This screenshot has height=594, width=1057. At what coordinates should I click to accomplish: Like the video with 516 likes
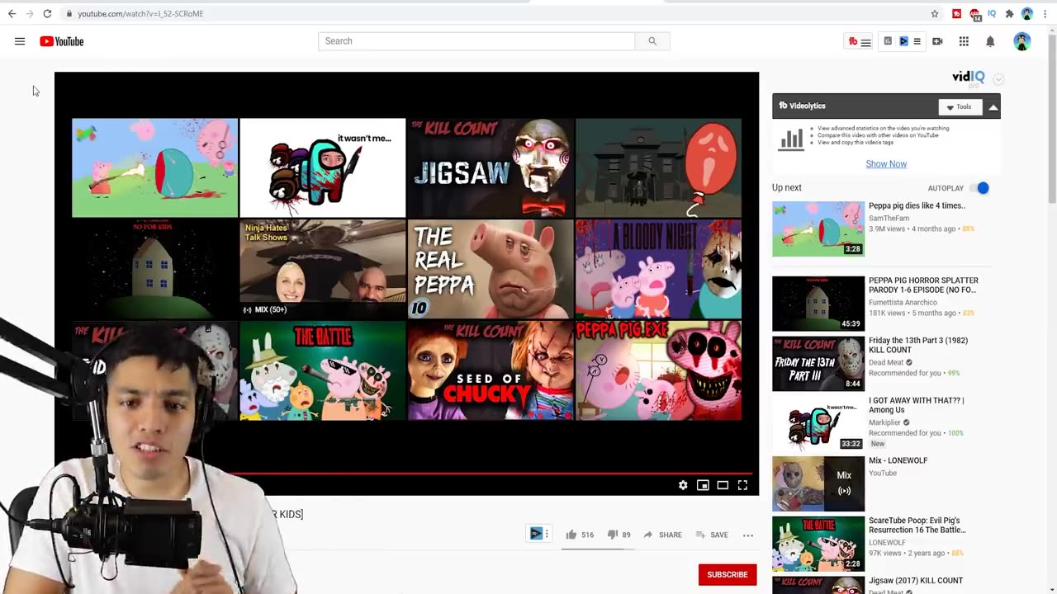[580, 535]
